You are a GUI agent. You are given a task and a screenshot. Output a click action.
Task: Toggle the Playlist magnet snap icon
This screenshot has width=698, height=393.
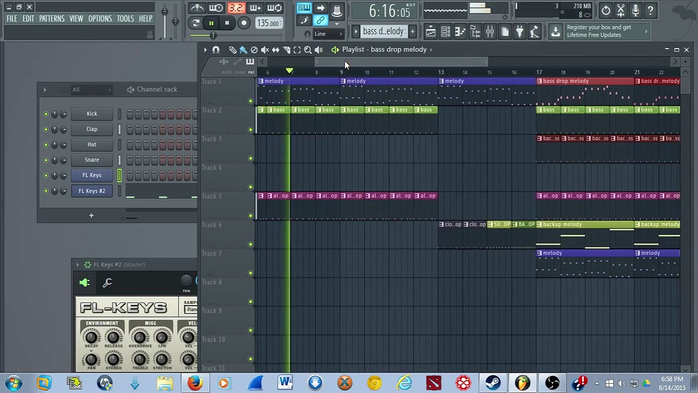coord(216,50)
